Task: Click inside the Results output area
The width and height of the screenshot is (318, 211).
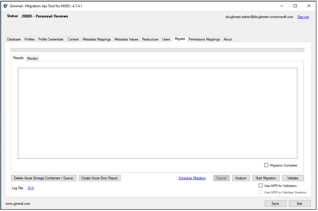Action: (157, 113)
